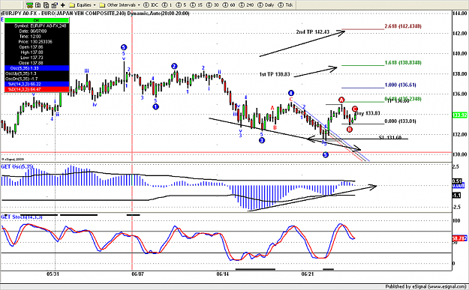Switch to the 30 minute interval

pyautogui.click(x=212, y=4)
